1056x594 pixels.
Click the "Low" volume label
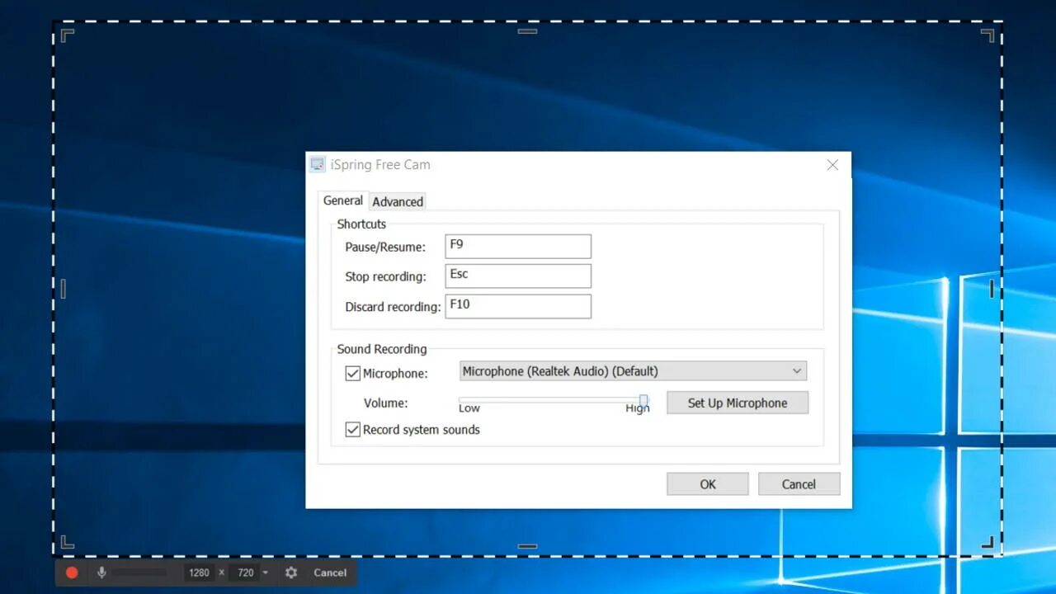(x=469, y=408)
